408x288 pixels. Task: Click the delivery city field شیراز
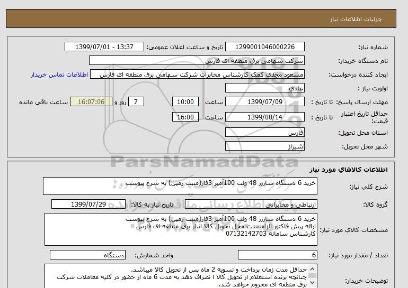264,146
